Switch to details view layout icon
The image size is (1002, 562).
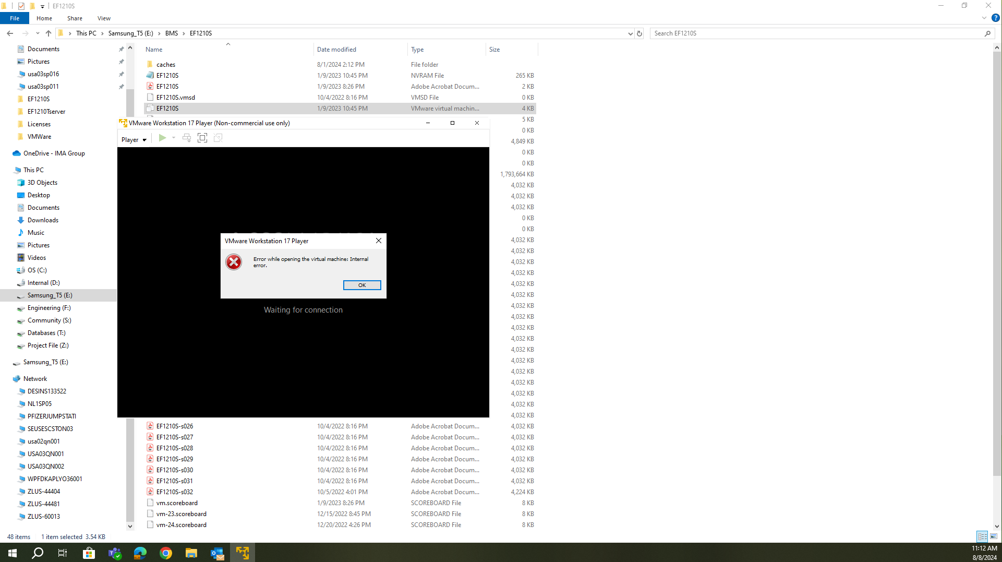click(982, 536)
